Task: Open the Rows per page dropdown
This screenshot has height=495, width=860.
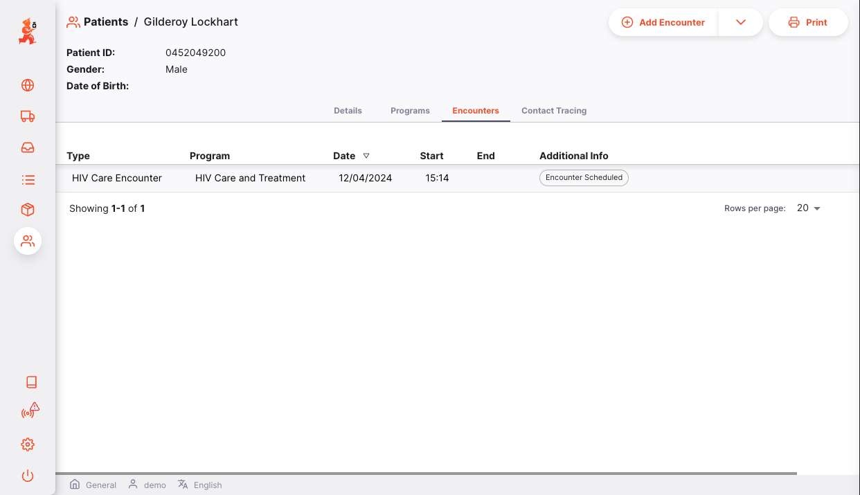Action: tap(808, 208)
